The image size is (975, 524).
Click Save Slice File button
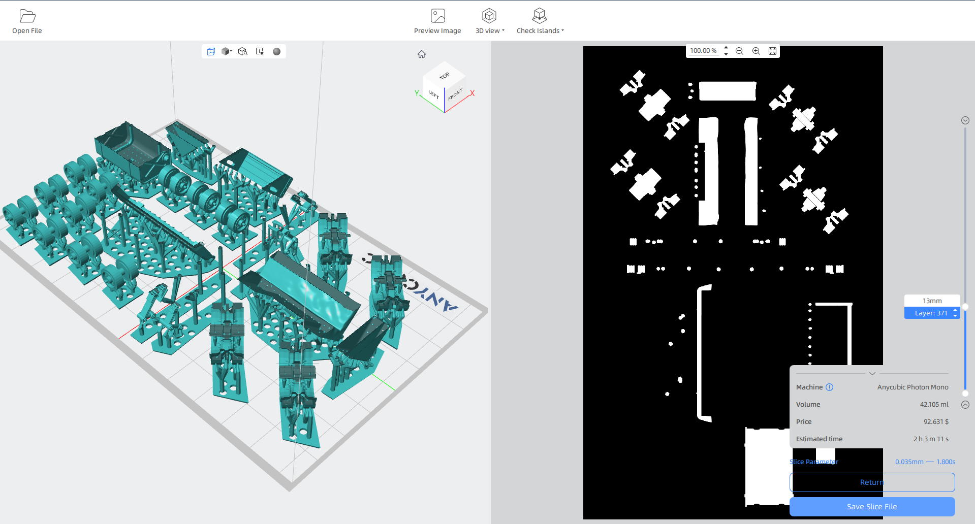point(872,507)
